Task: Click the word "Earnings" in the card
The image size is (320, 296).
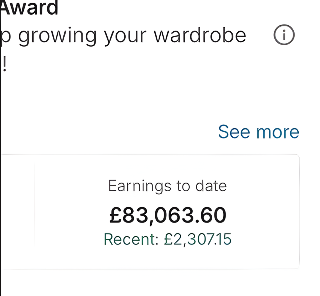Action: click(x=140, y=186)
